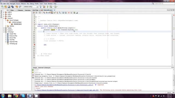The image size is (175, 98).
Task: Expand the Header Files folder
Action: [6, 34]
